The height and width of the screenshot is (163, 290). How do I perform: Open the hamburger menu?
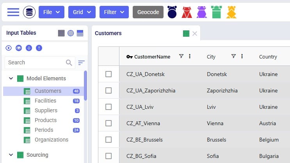point(13,12)
